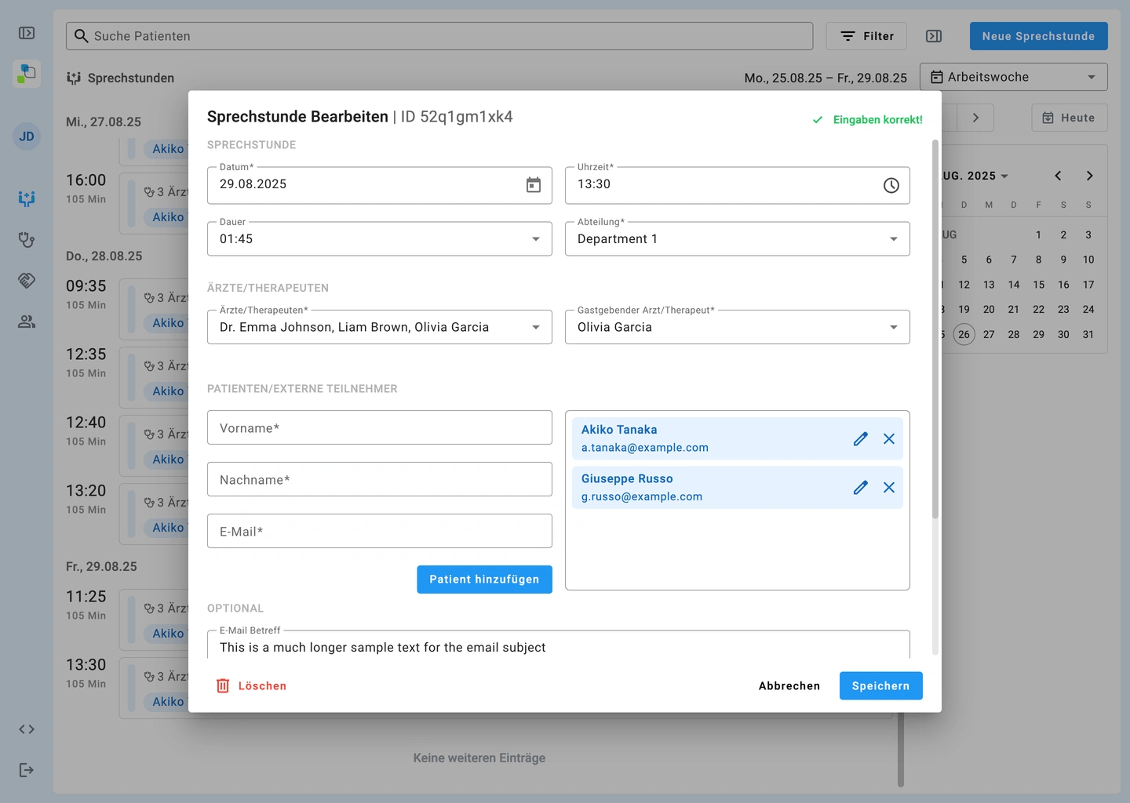Click the dialog's vertical scrollbar

[x=935, y=329]
